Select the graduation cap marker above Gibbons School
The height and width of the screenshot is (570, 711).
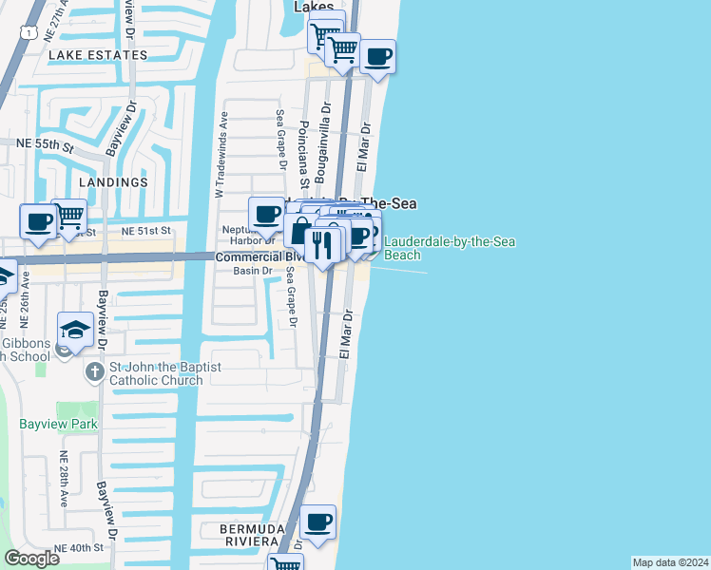(76, 329)
